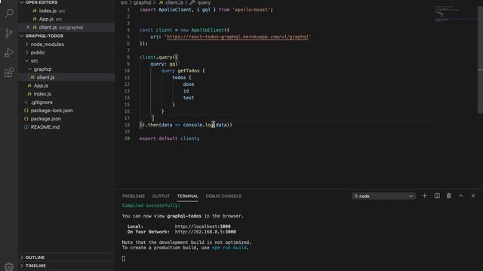
Task: Select client.js in the graphql folder
Action: tap(45, 78)
